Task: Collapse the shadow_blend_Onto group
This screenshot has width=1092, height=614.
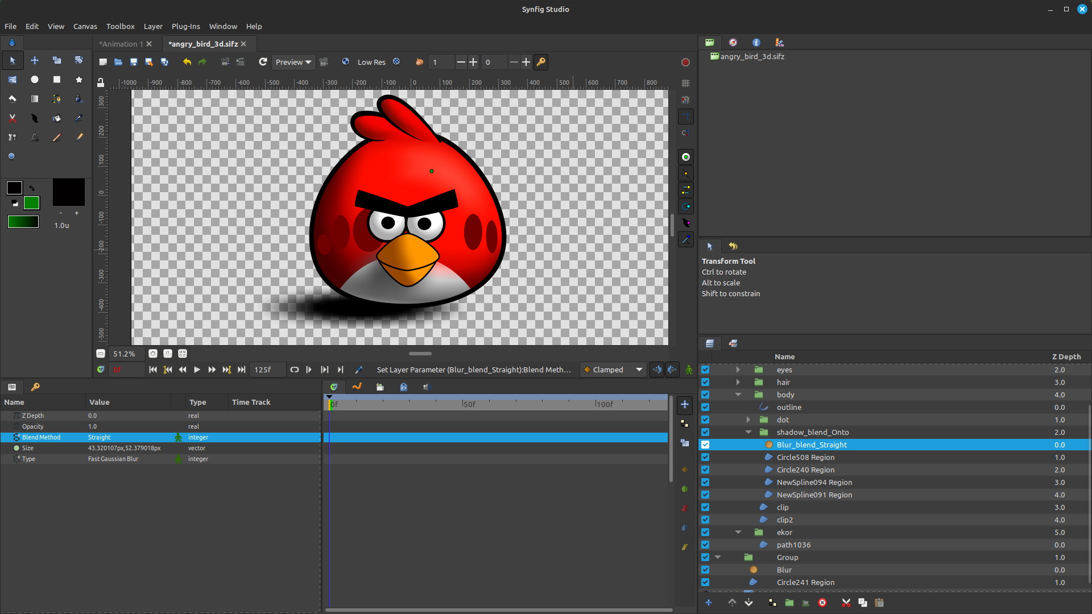Action: [748, 432]
